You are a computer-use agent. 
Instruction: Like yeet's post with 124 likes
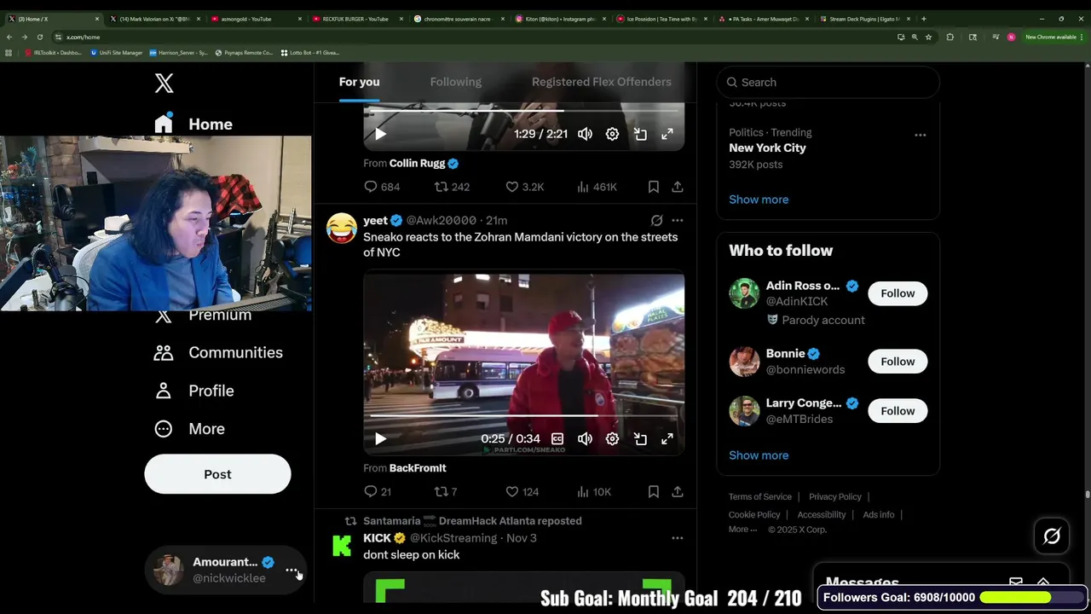(522, 492)
